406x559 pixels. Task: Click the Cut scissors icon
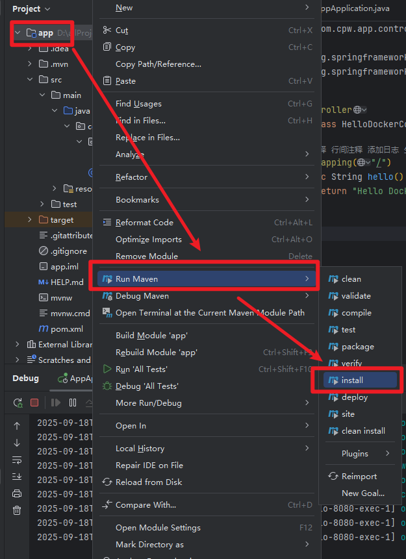pos(107,30)
